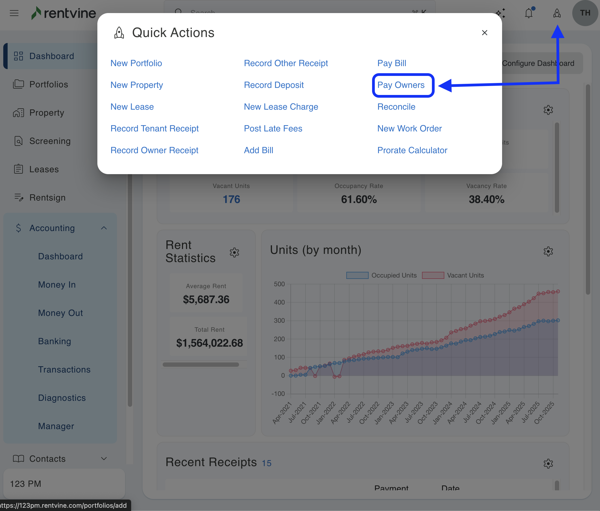
Task: Open the Screening sidebar item
Action: click(x=50, y=141)
